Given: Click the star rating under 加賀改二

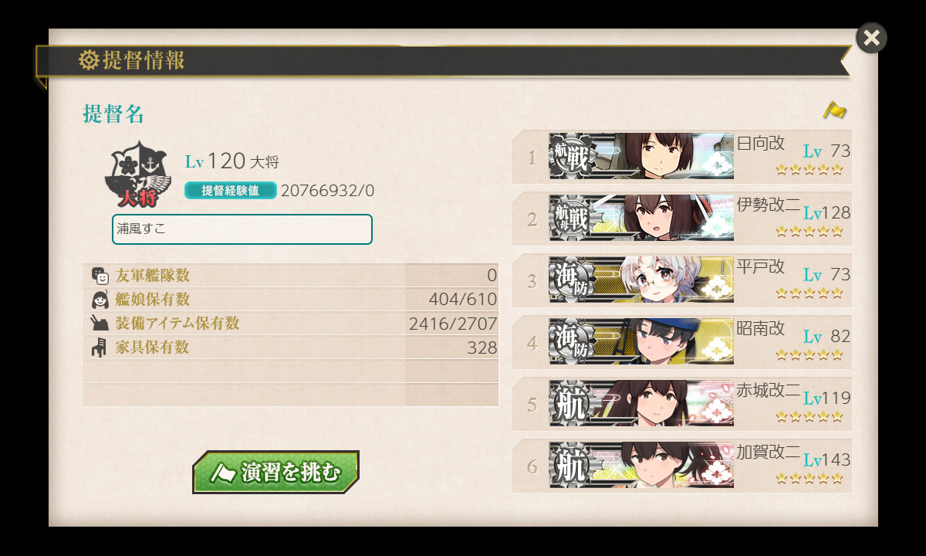Looking at the screenshot, I should [x=809, y=478].
